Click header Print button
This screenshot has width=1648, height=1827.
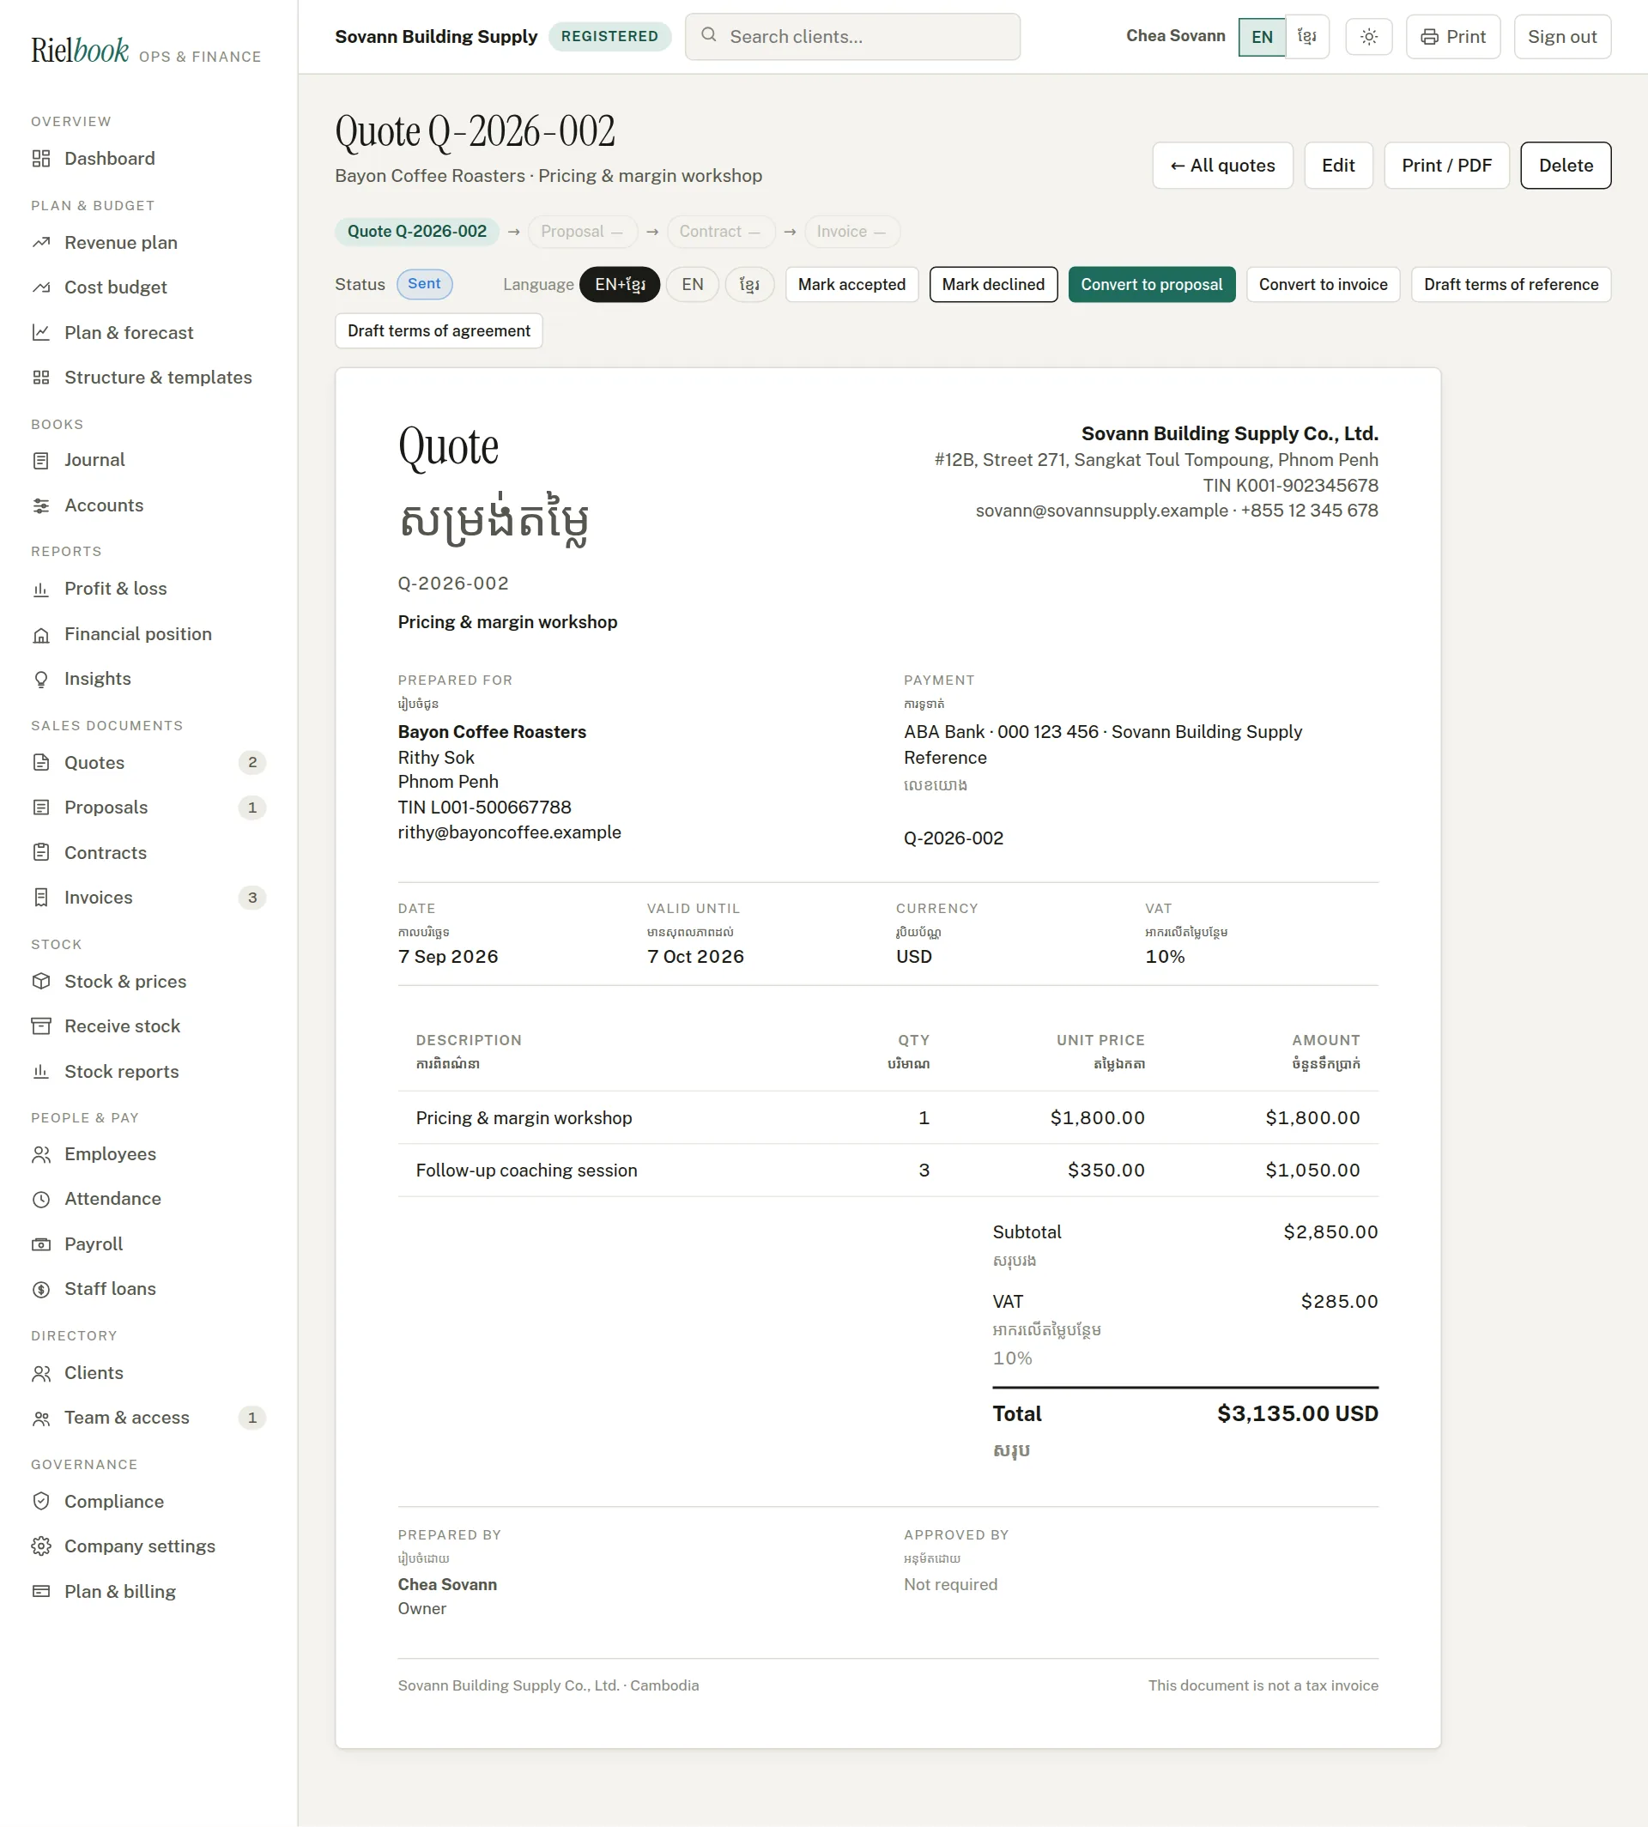1452,37
